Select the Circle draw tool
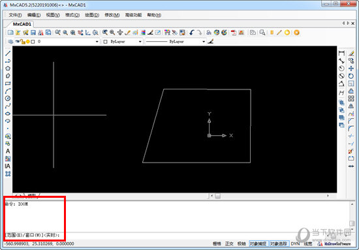This screenshot has width=359, height=250. pos(8,98)
